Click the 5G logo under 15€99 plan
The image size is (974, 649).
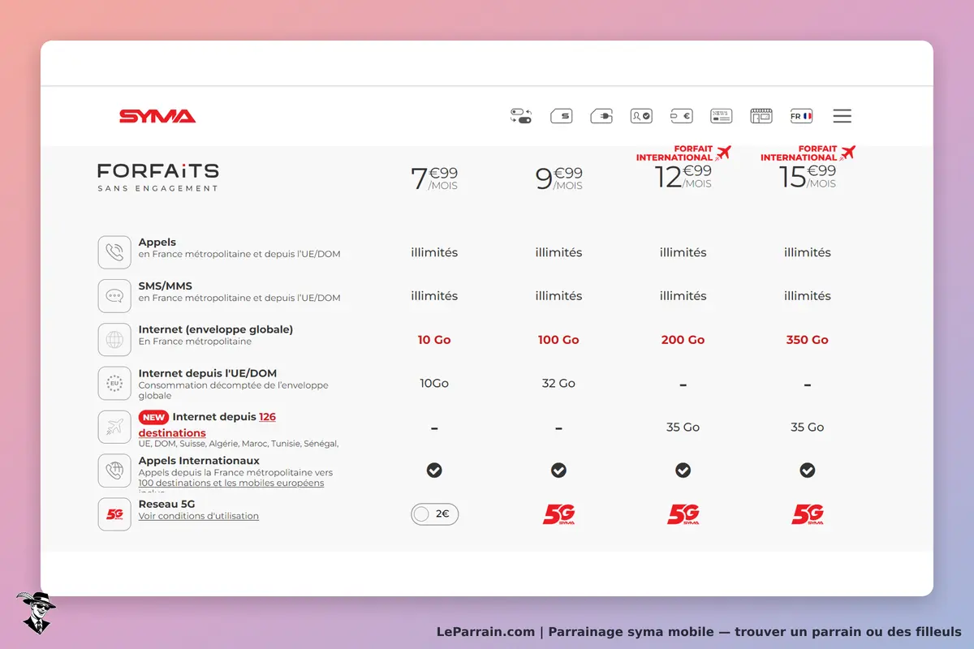coord(808,514)
